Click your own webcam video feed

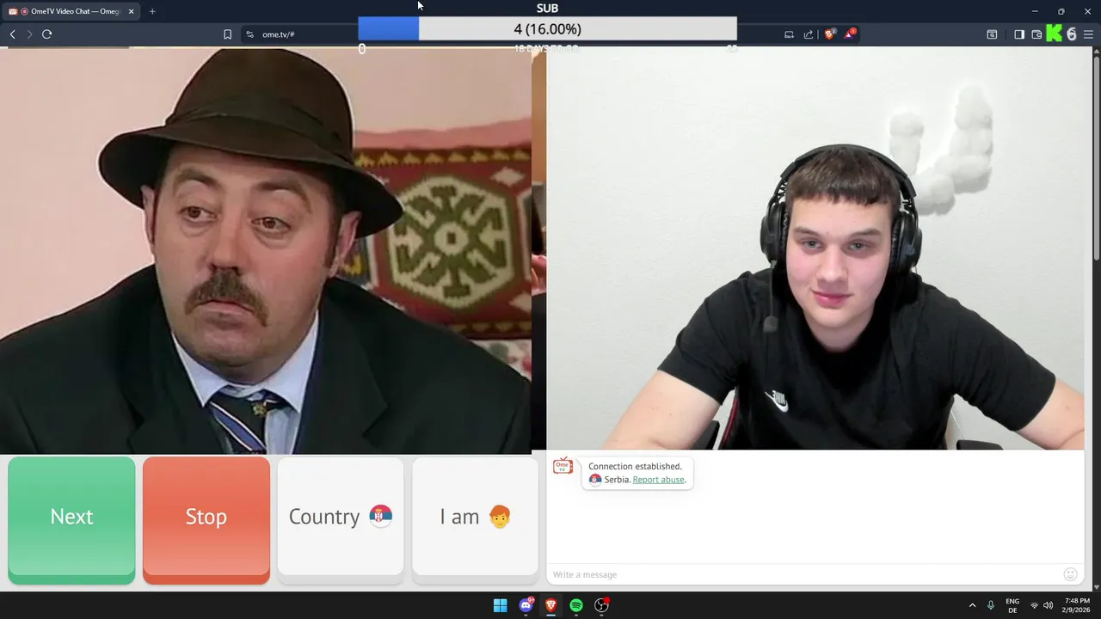[x=815, y=248]
